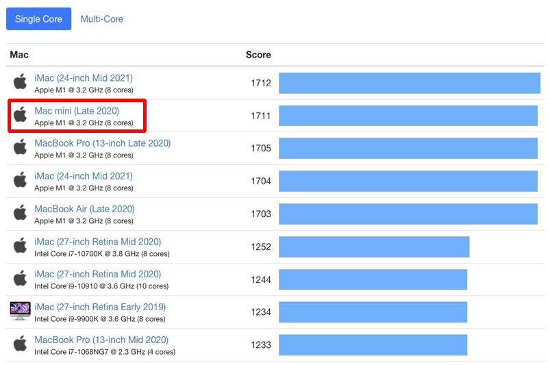Click the score bar for 1233
The height and width of the screenshot is (365, 548).
(373, 345)
